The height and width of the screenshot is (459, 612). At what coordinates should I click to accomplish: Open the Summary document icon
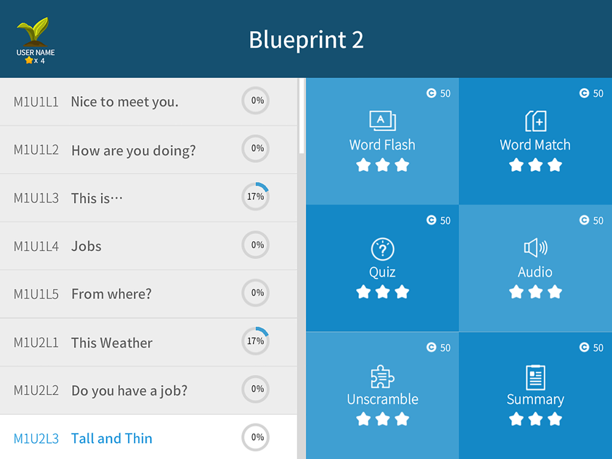(x=535, y=378)
